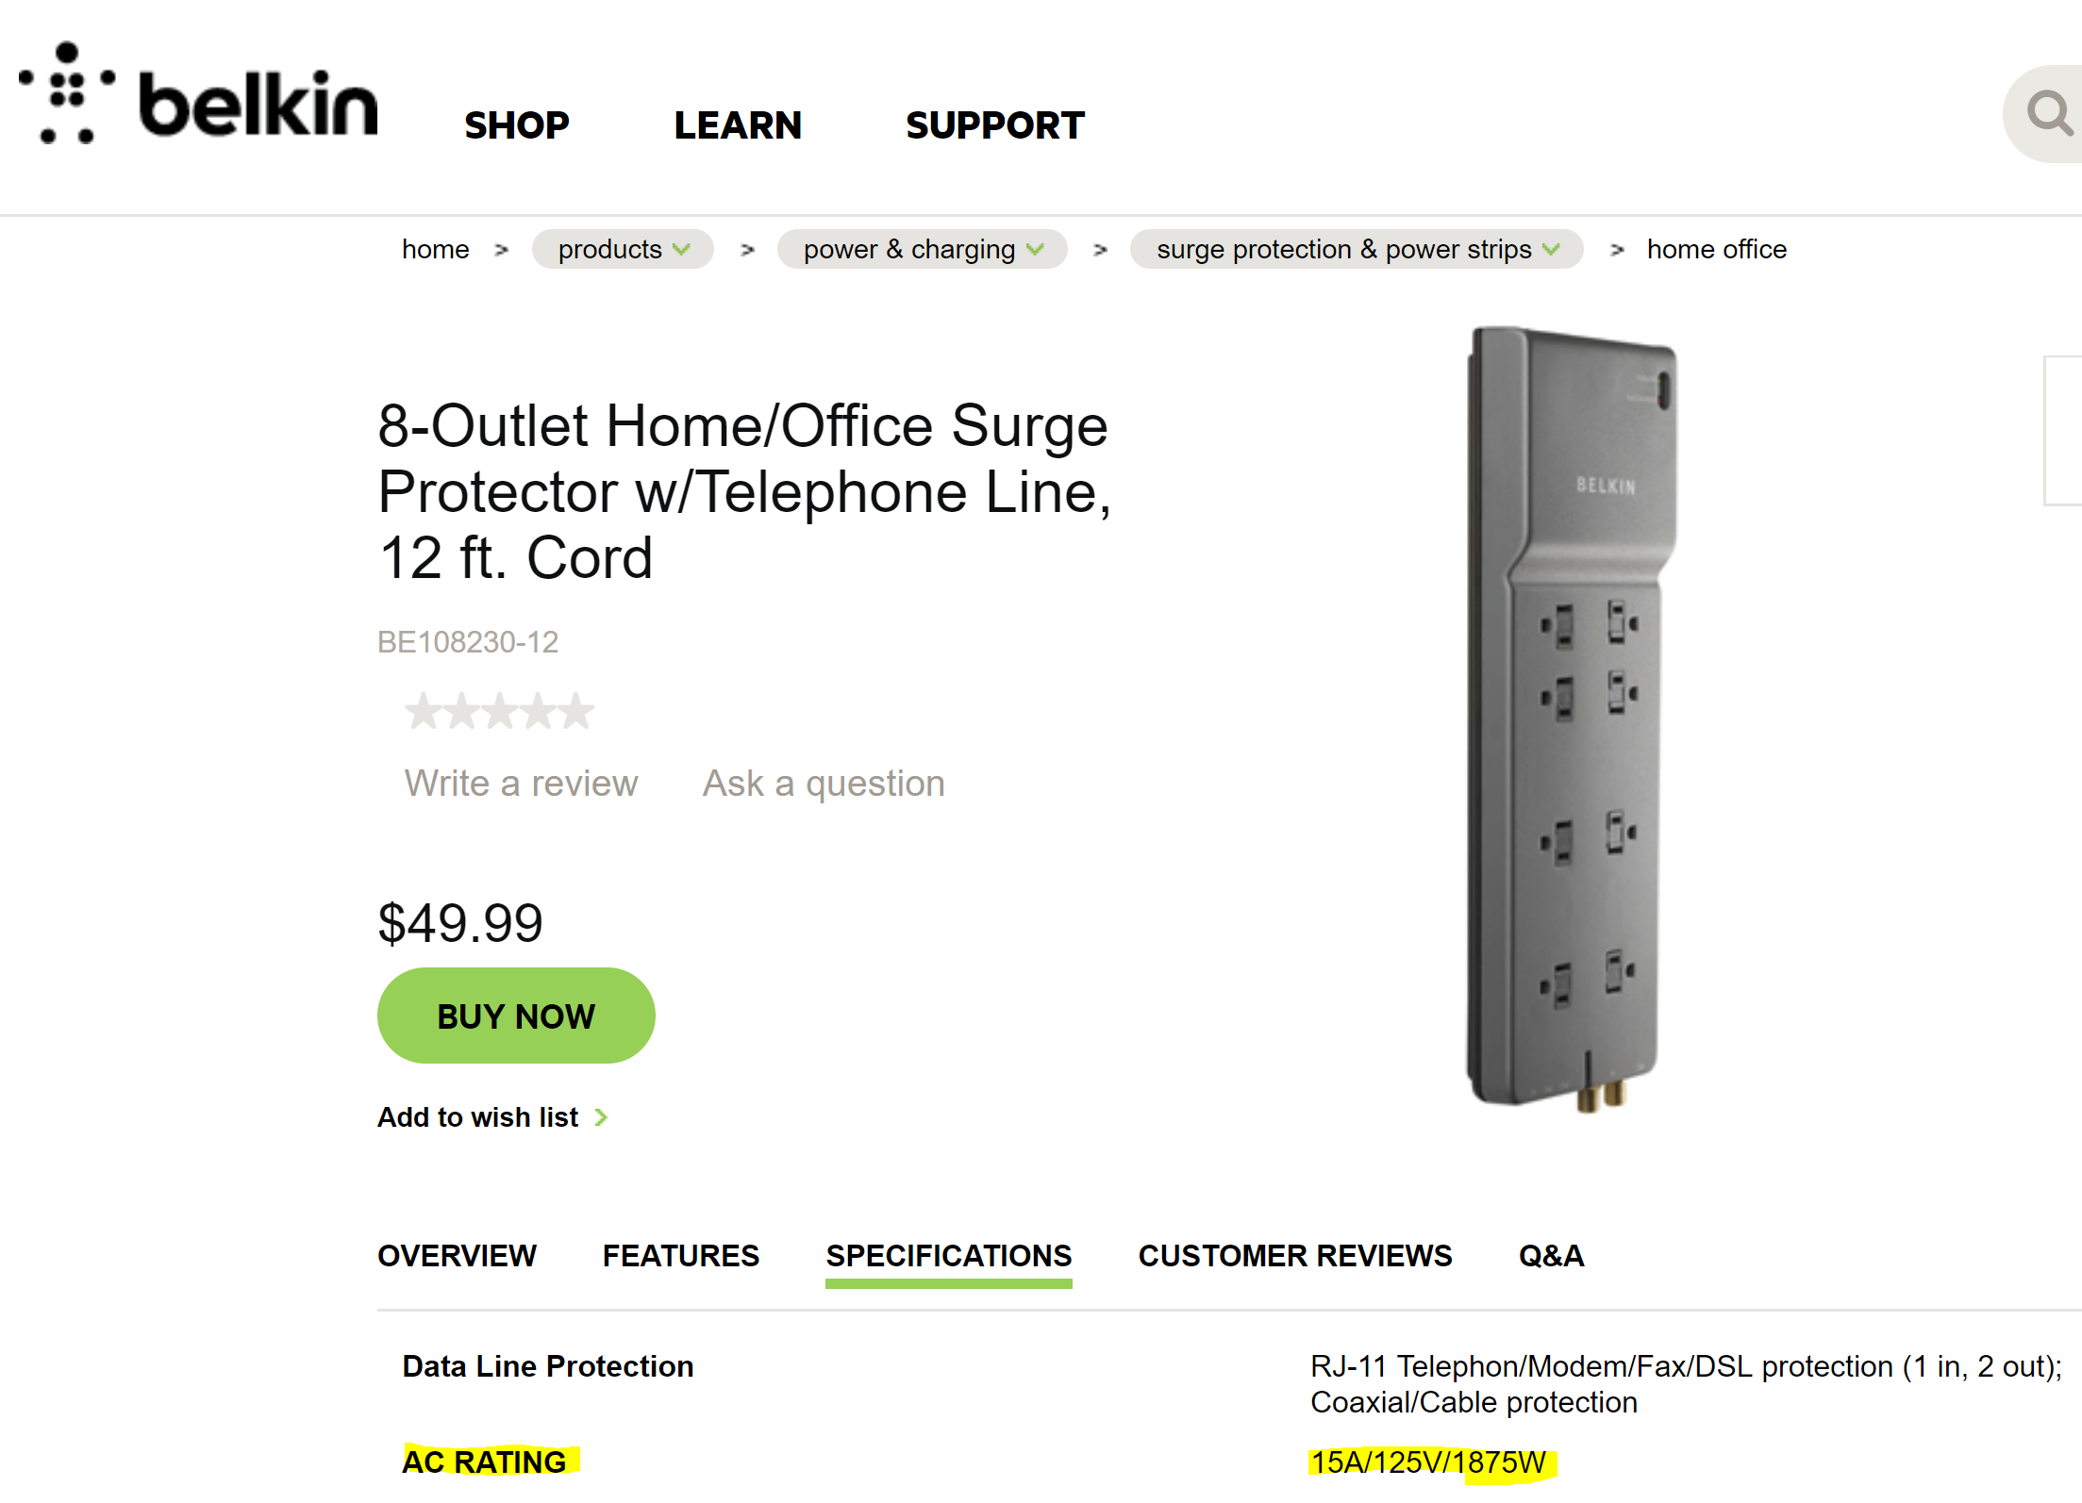Go to the Q&A tab
2082x1503 pixels.
[x=1551, y=1256]
